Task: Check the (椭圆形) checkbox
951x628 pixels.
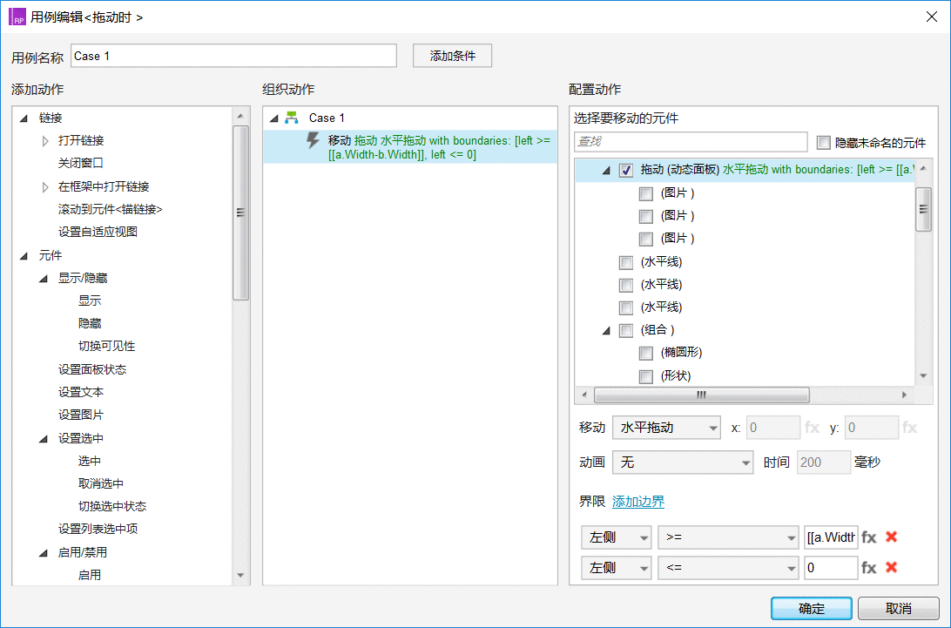Action: click(x=646, y=353)
